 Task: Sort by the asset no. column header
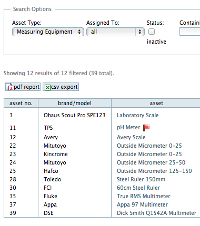click(x=21, y=103)
